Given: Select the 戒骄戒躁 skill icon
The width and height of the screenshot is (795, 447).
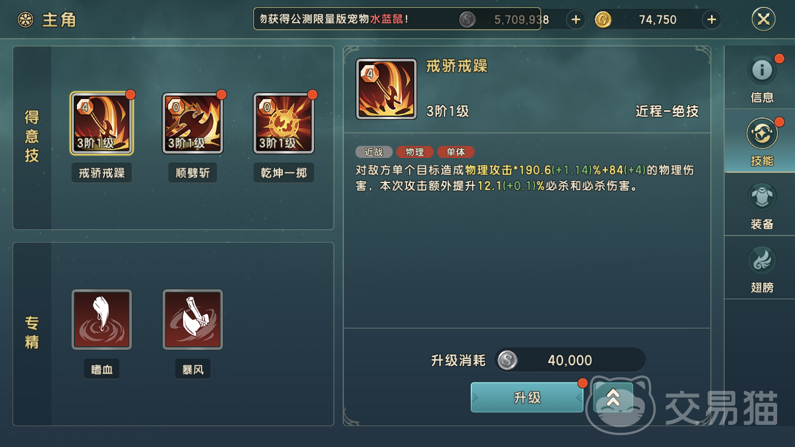Looking at the screenshot, I should pyautogui.click(x=102, y=123).
